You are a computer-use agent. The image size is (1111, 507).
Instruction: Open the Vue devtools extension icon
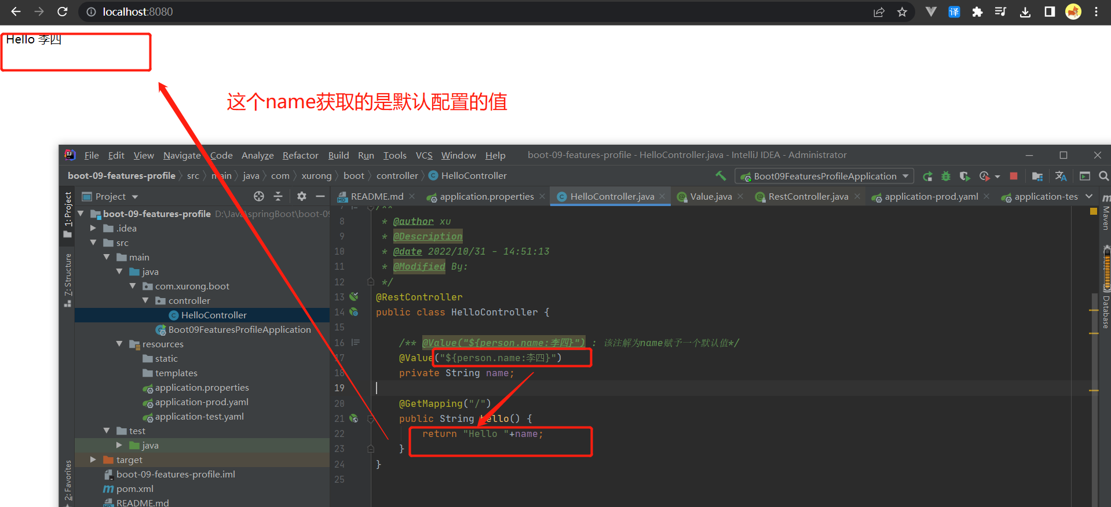click(931, 12)
